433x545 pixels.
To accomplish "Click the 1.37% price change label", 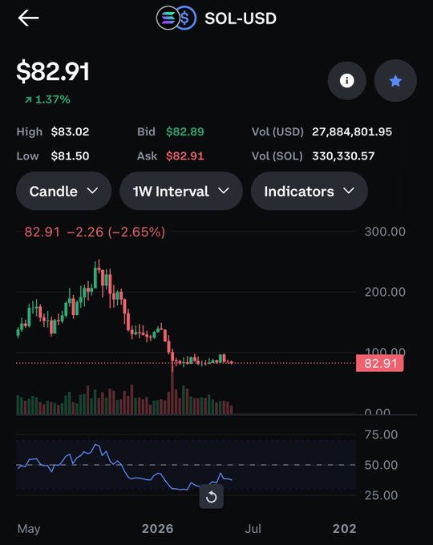I will [47, 99].
